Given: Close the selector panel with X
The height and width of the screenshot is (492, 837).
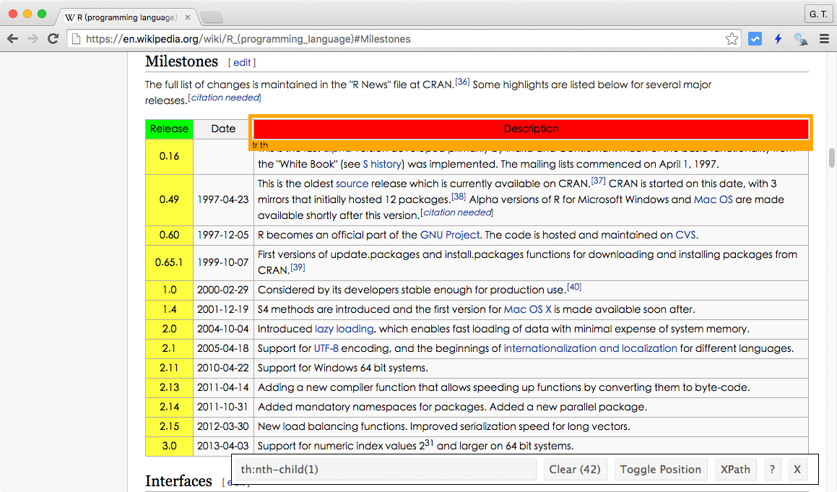Looking at the screenshot, I should (x=797, y=470).
